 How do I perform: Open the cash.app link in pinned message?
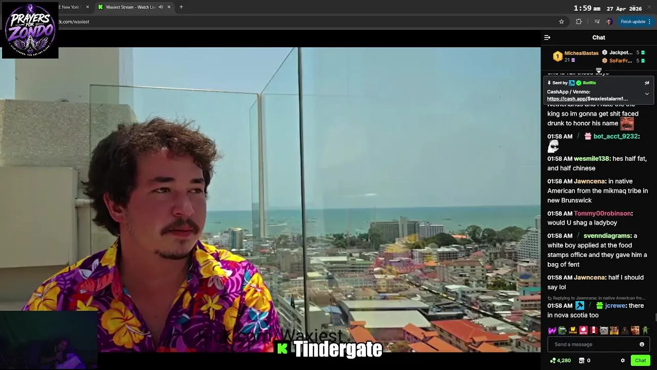(x=587, y=99)
